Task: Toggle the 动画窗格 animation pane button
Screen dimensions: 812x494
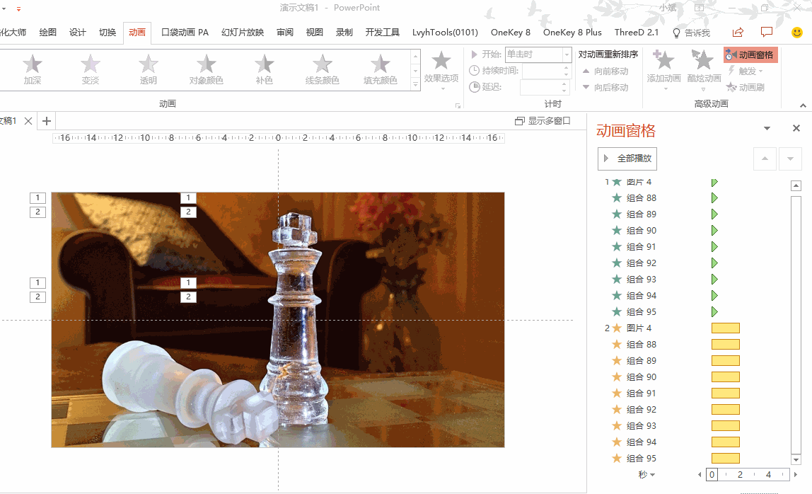Action: [750, 54]
